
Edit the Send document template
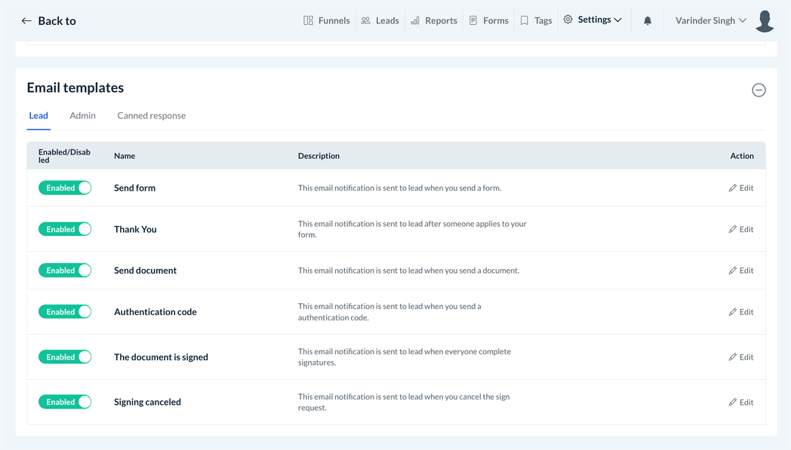741,271
